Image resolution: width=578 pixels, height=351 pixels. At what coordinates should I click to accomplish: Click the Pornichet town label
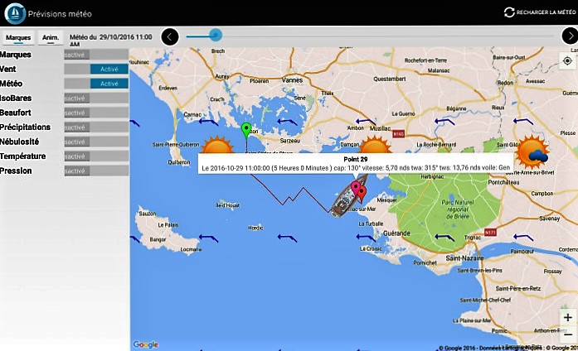pyautogui.click(x=425, y=262)
